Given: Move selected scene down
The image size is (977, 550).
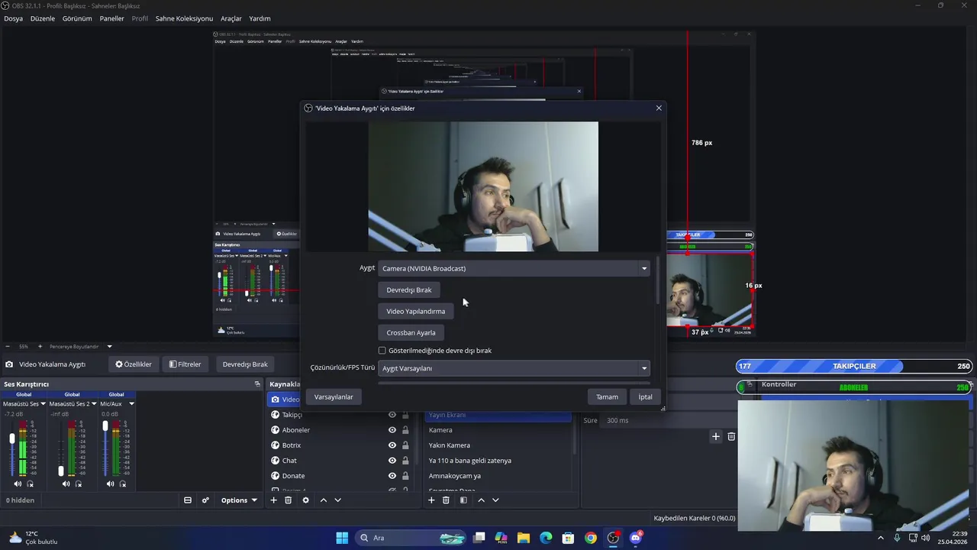Looking at the screenshot, I should tap(495, 500).
